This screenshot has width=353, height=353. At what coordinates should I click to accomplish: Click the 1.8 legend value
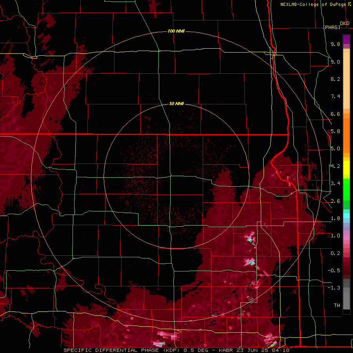click(335, 218)
